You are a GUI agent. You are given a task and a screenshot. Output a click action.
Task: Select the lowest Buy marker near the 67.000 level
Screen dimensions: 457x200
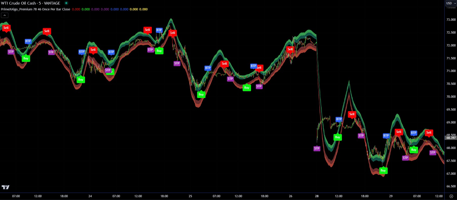383,170
